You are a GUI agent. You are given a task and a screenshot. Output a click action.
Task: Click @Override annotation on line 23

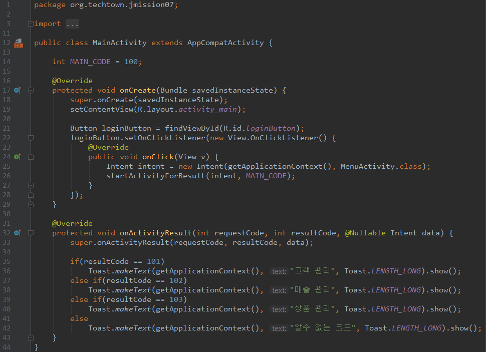pos(108,148)
